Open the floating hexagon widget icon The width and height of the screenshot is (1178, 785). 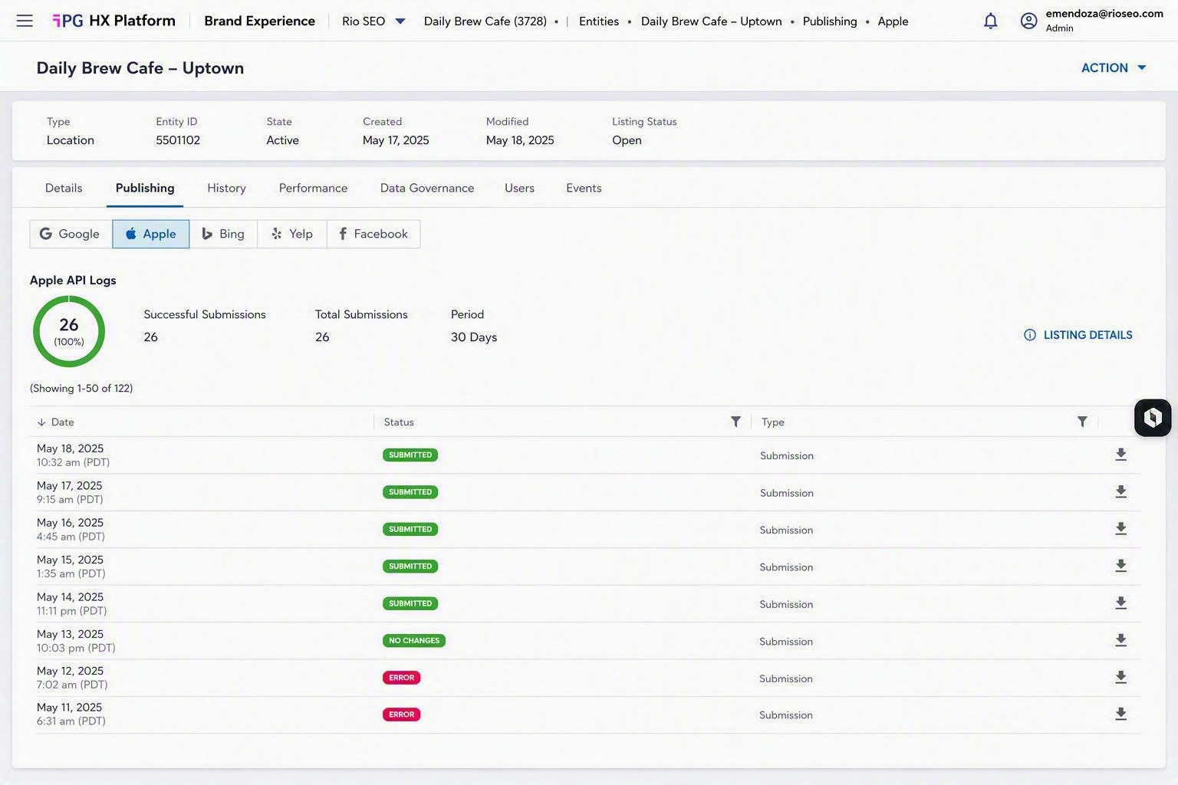point(1153,418)
